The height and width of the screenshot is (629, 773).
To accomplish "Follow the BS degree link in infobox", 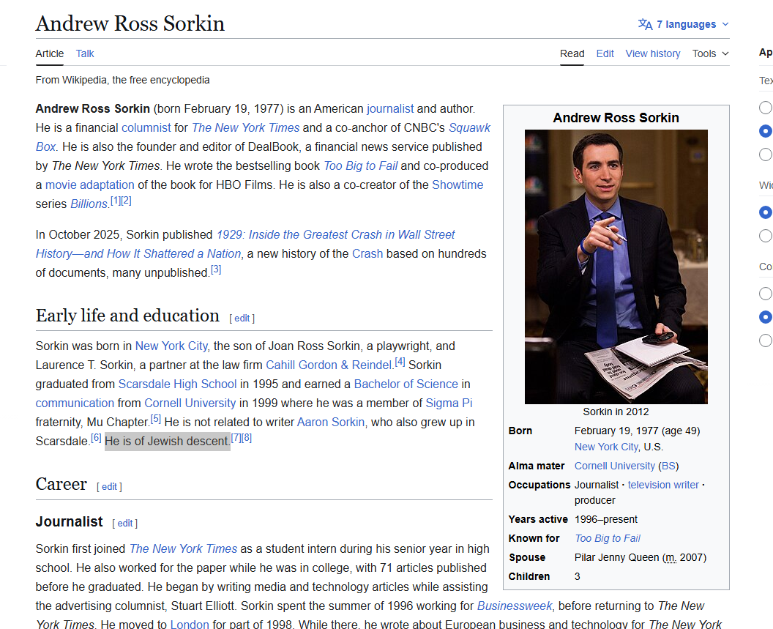I will pos(668,466).
